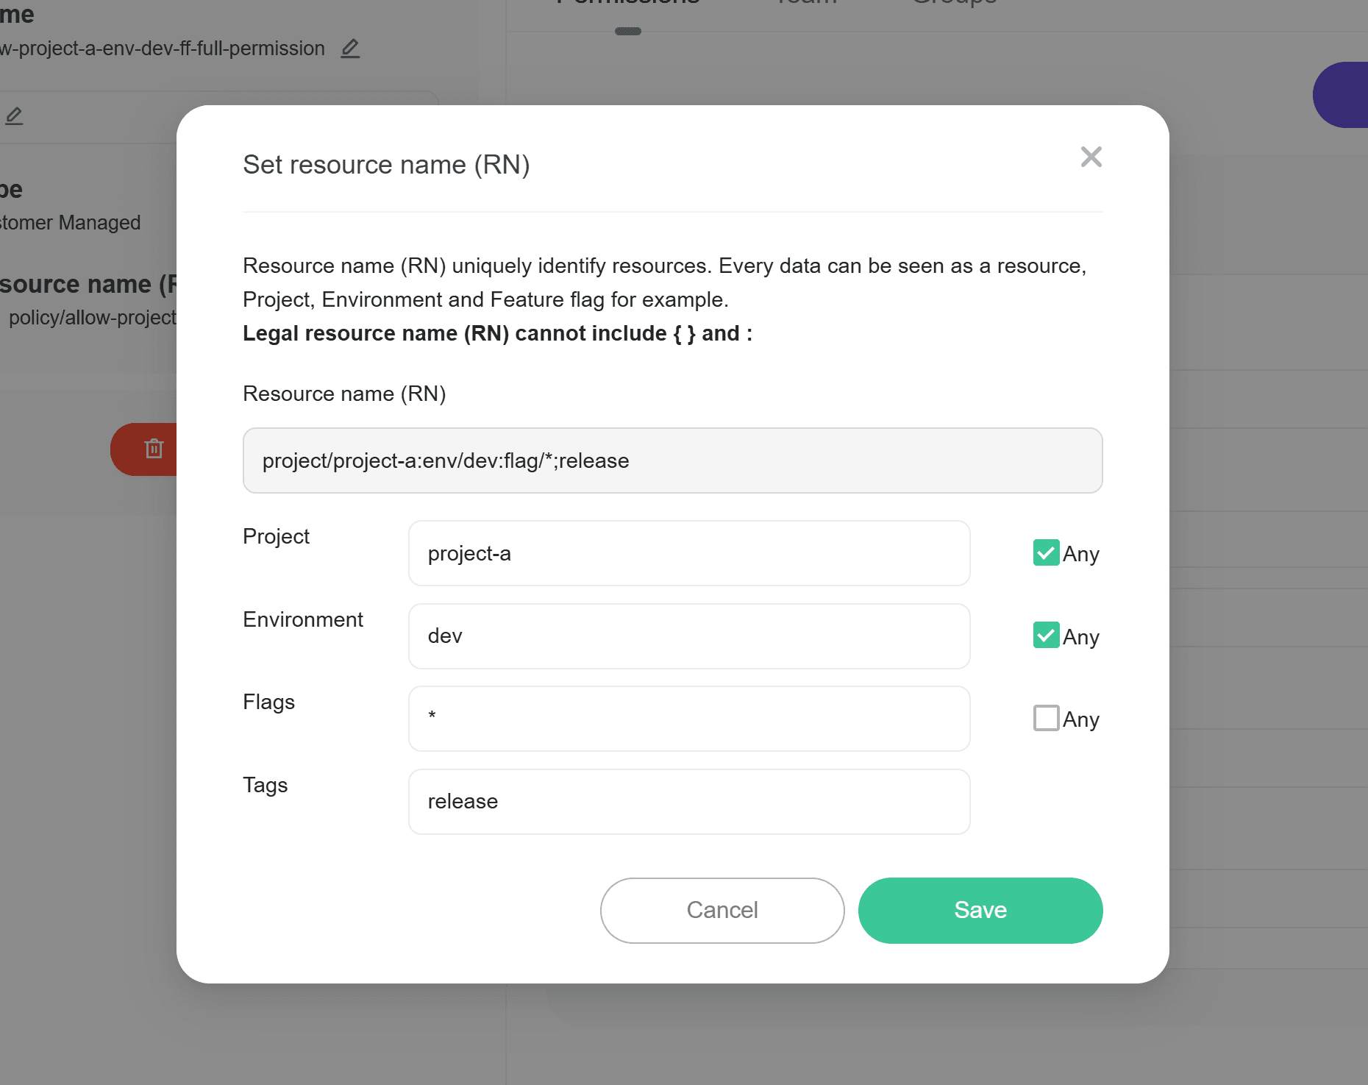Click the Tags input containing release

pos(689,802)
